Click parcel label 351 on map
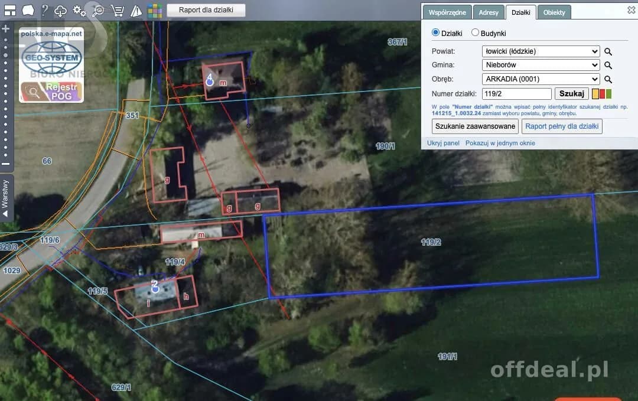This screenshot has width=638, height=401. point(132,116)
